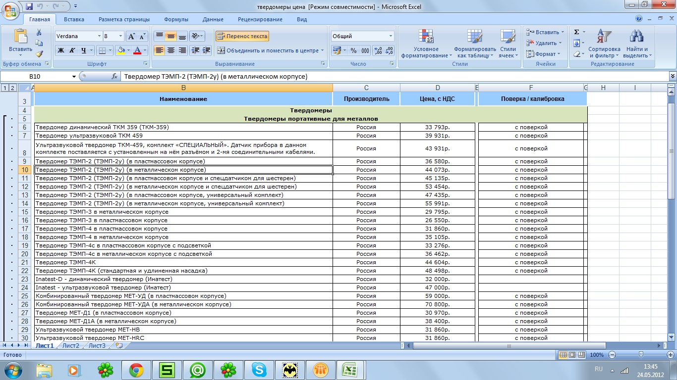The width and height of the screenshot is (677, 380).
Task: Toggle italic formatting with К button
Action: [x=72, y=50]
